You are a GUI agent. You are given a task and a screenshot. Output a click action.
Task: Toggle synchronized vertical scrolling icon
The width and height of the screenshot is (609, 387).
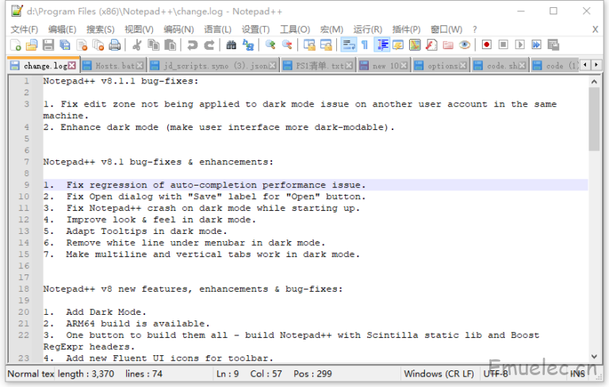click(x=309, y=45)
